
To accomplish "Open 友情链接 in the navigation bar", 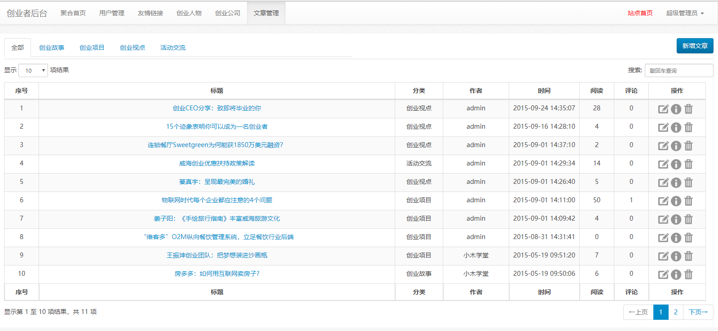I will click(x=150, y=13).
